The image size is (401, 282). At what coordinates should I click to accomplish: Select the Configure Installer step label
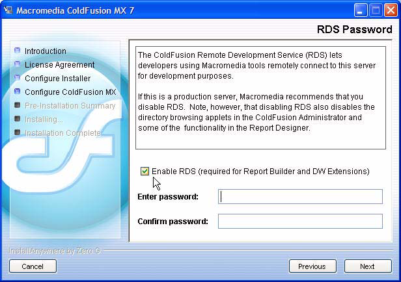point(57,79)
